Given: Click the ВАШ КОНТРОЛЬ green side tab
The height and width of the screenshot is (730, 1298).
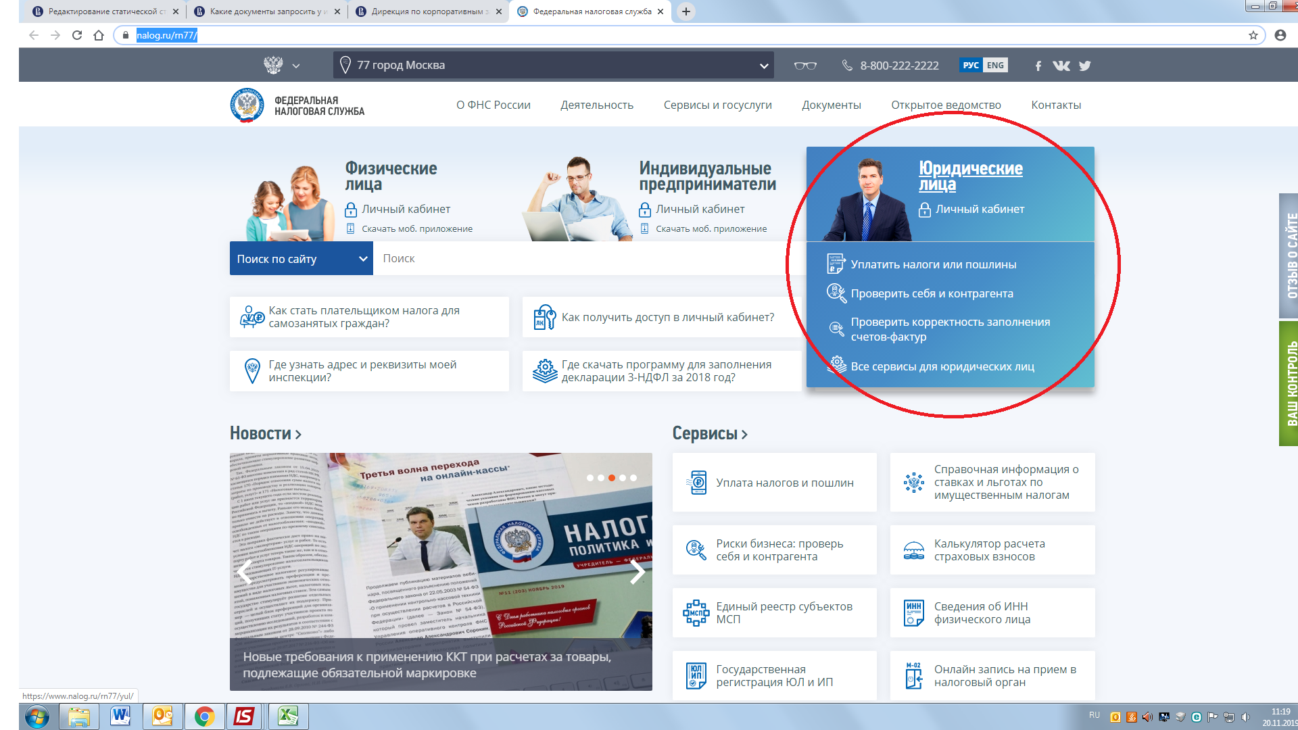Looking at the screenshot, I should click(1289, 383).
